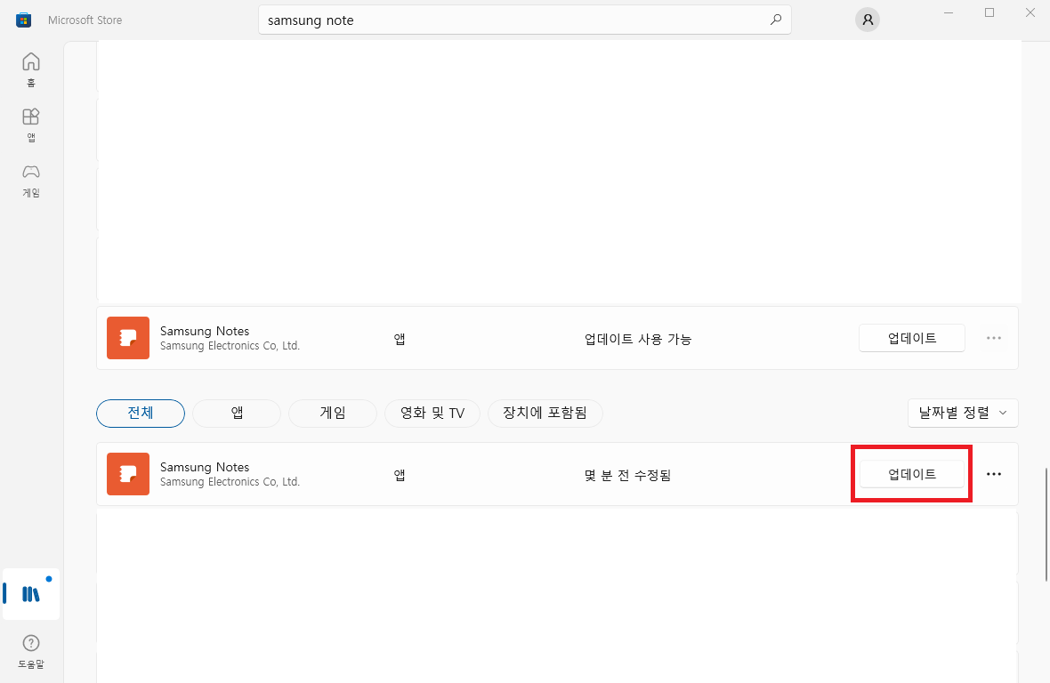The width and height of the screenshot is (1050, 683).
Task: Click the search magnifier icon
Action: click(x=775, y=20)
